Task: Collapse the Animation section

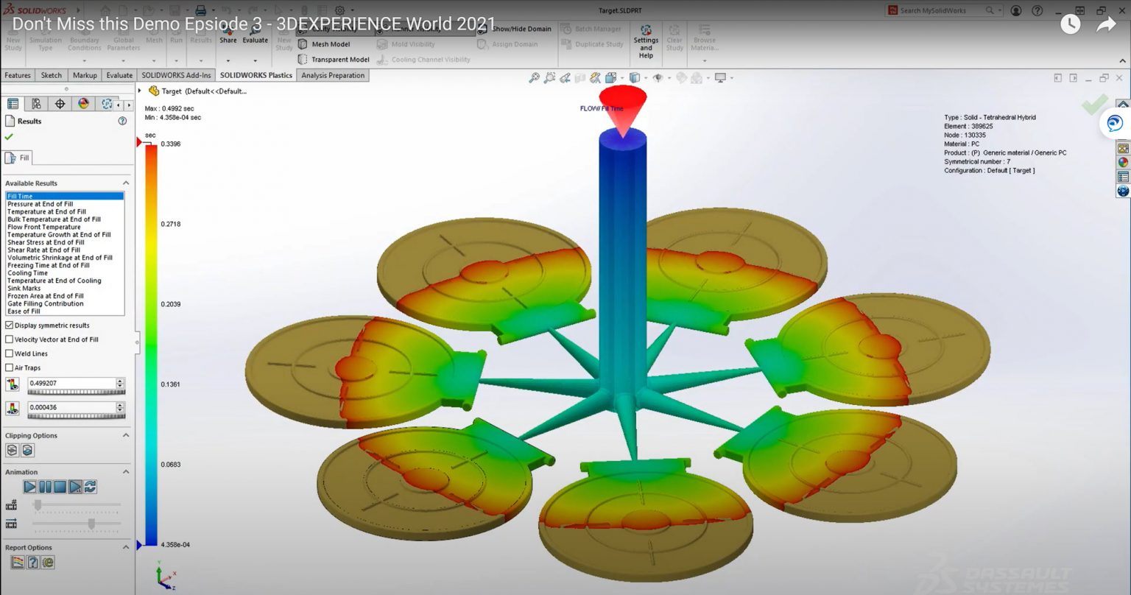Action: click(x=126, y=472)
